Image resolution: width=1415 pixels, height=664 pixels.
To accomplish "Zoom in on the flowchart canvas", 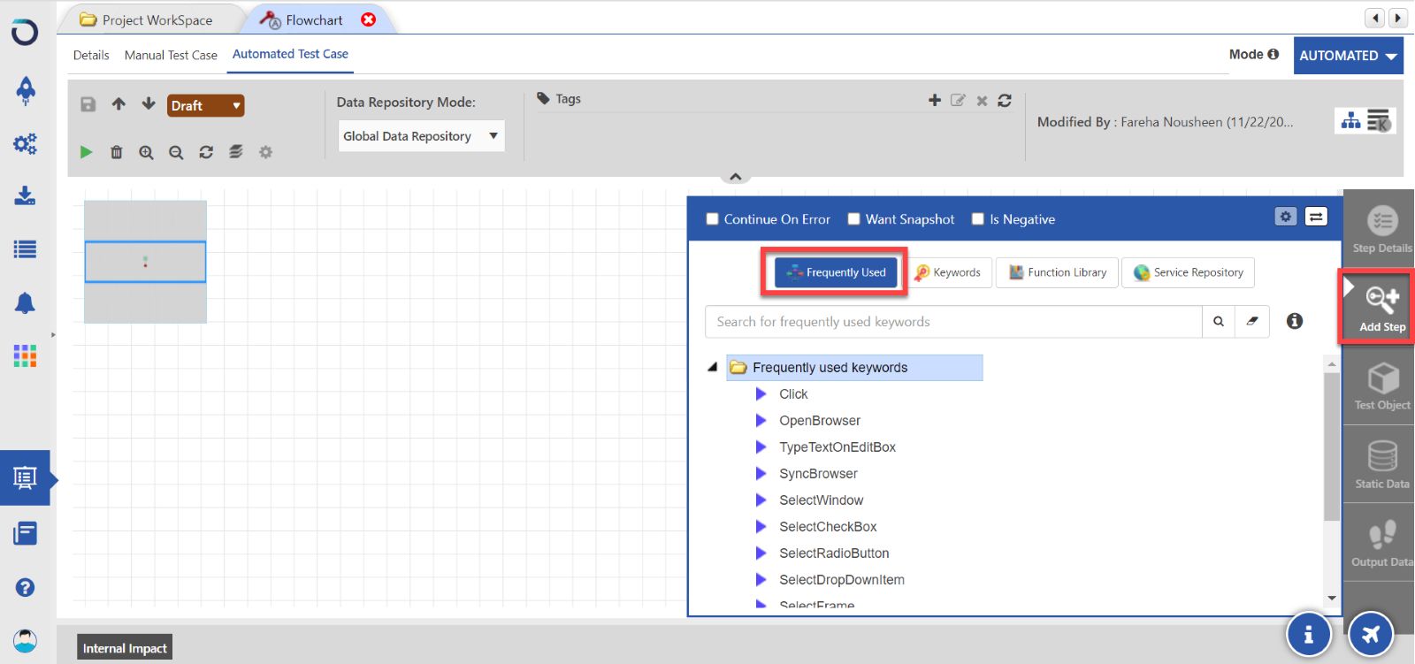I will [146, 152].
